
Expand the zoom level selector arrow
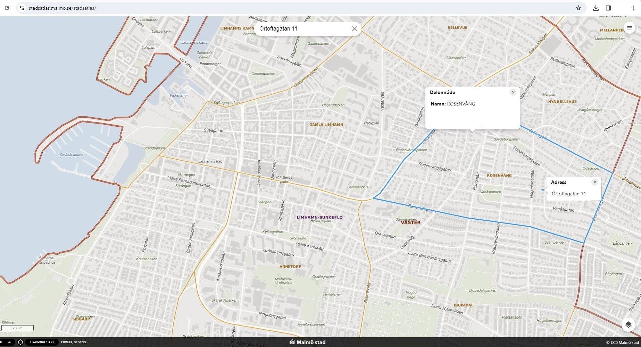(x=9, y=342)
